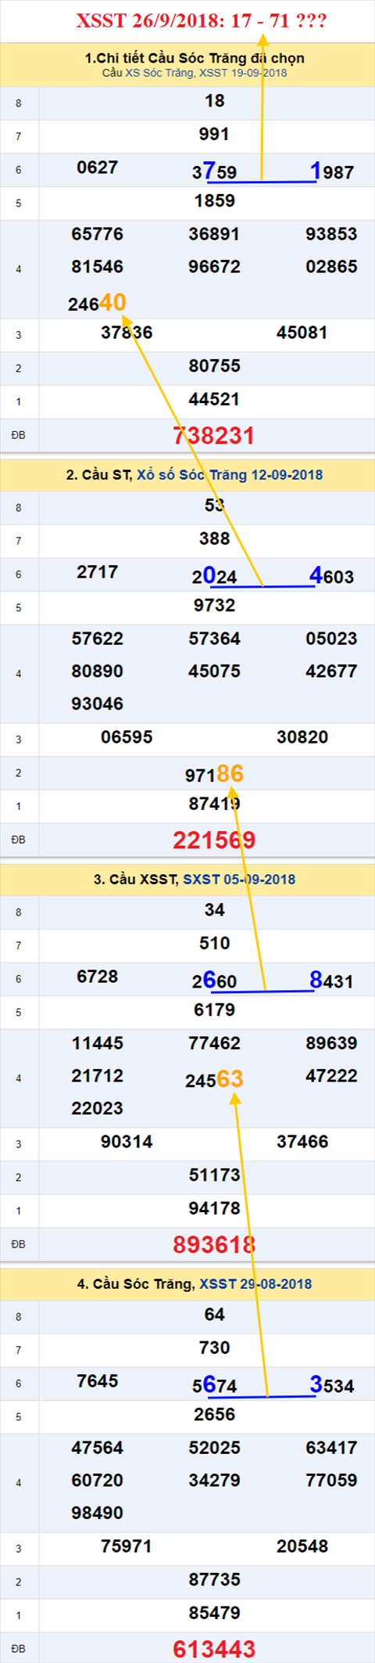Click the number 02865
The width and height of the screenshot is (375, 1663).
[x=331, y=267]
